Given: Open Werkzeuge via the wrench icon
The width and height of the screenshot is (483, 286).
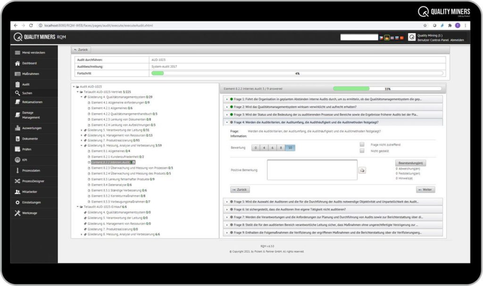Looking at the screenshot, I should click(x=17, y=212).
